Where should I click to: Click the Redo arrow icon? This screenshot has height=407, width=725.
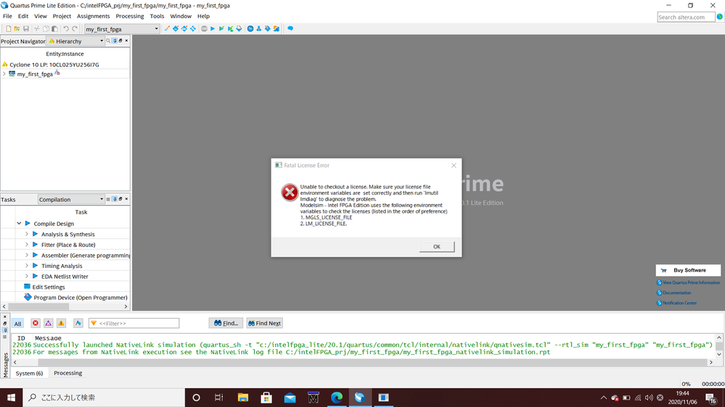[x=75, y=29]
